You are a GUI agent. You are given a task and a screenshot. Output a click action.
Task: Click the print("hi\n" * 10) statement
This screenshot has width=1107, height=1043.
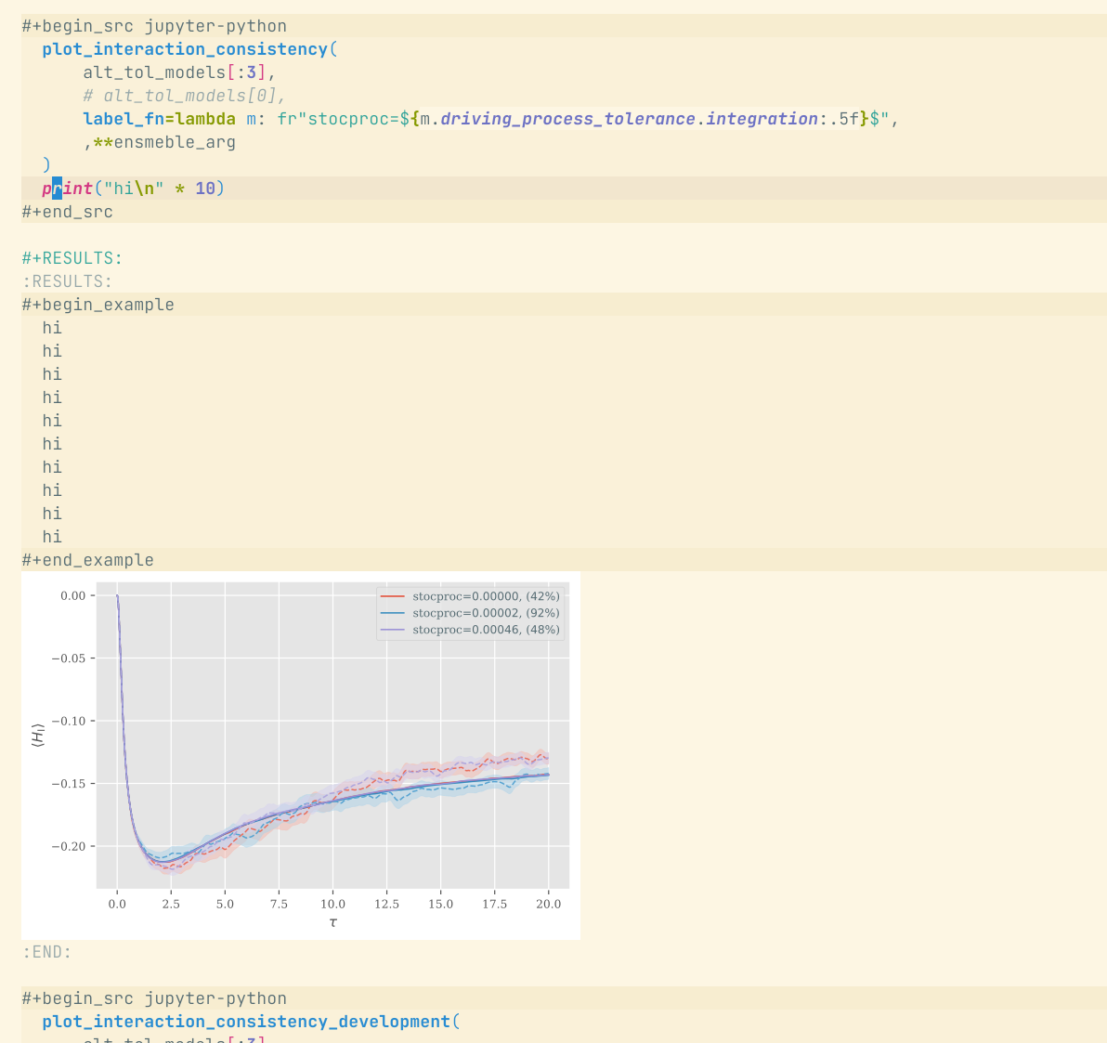pyautogui.click(x=134, y=189)
